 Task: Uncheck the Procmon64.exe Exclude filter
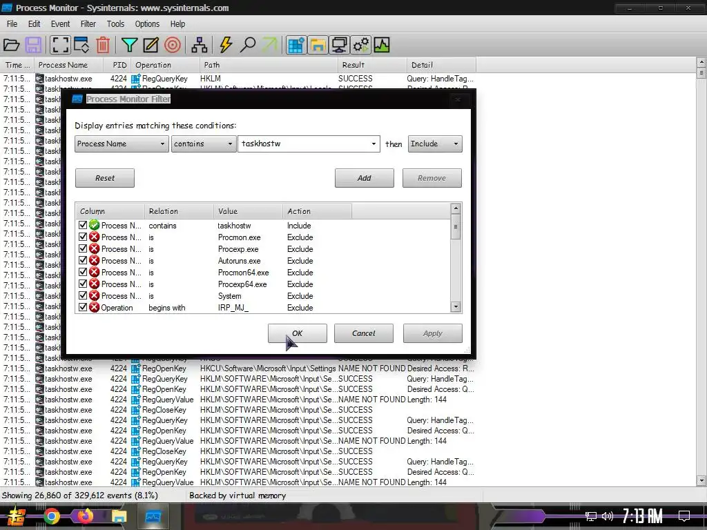click(x=83, y=272)
